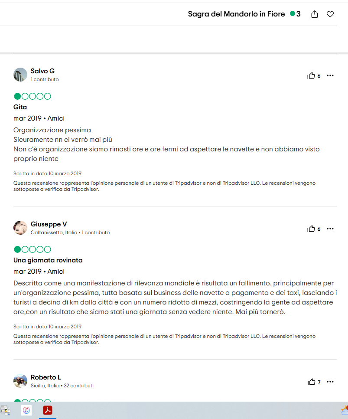This screenshot has height=419, width=348.
Task: Click the Sagra del Mandorlo in Fiore header title
Action: 236,14
